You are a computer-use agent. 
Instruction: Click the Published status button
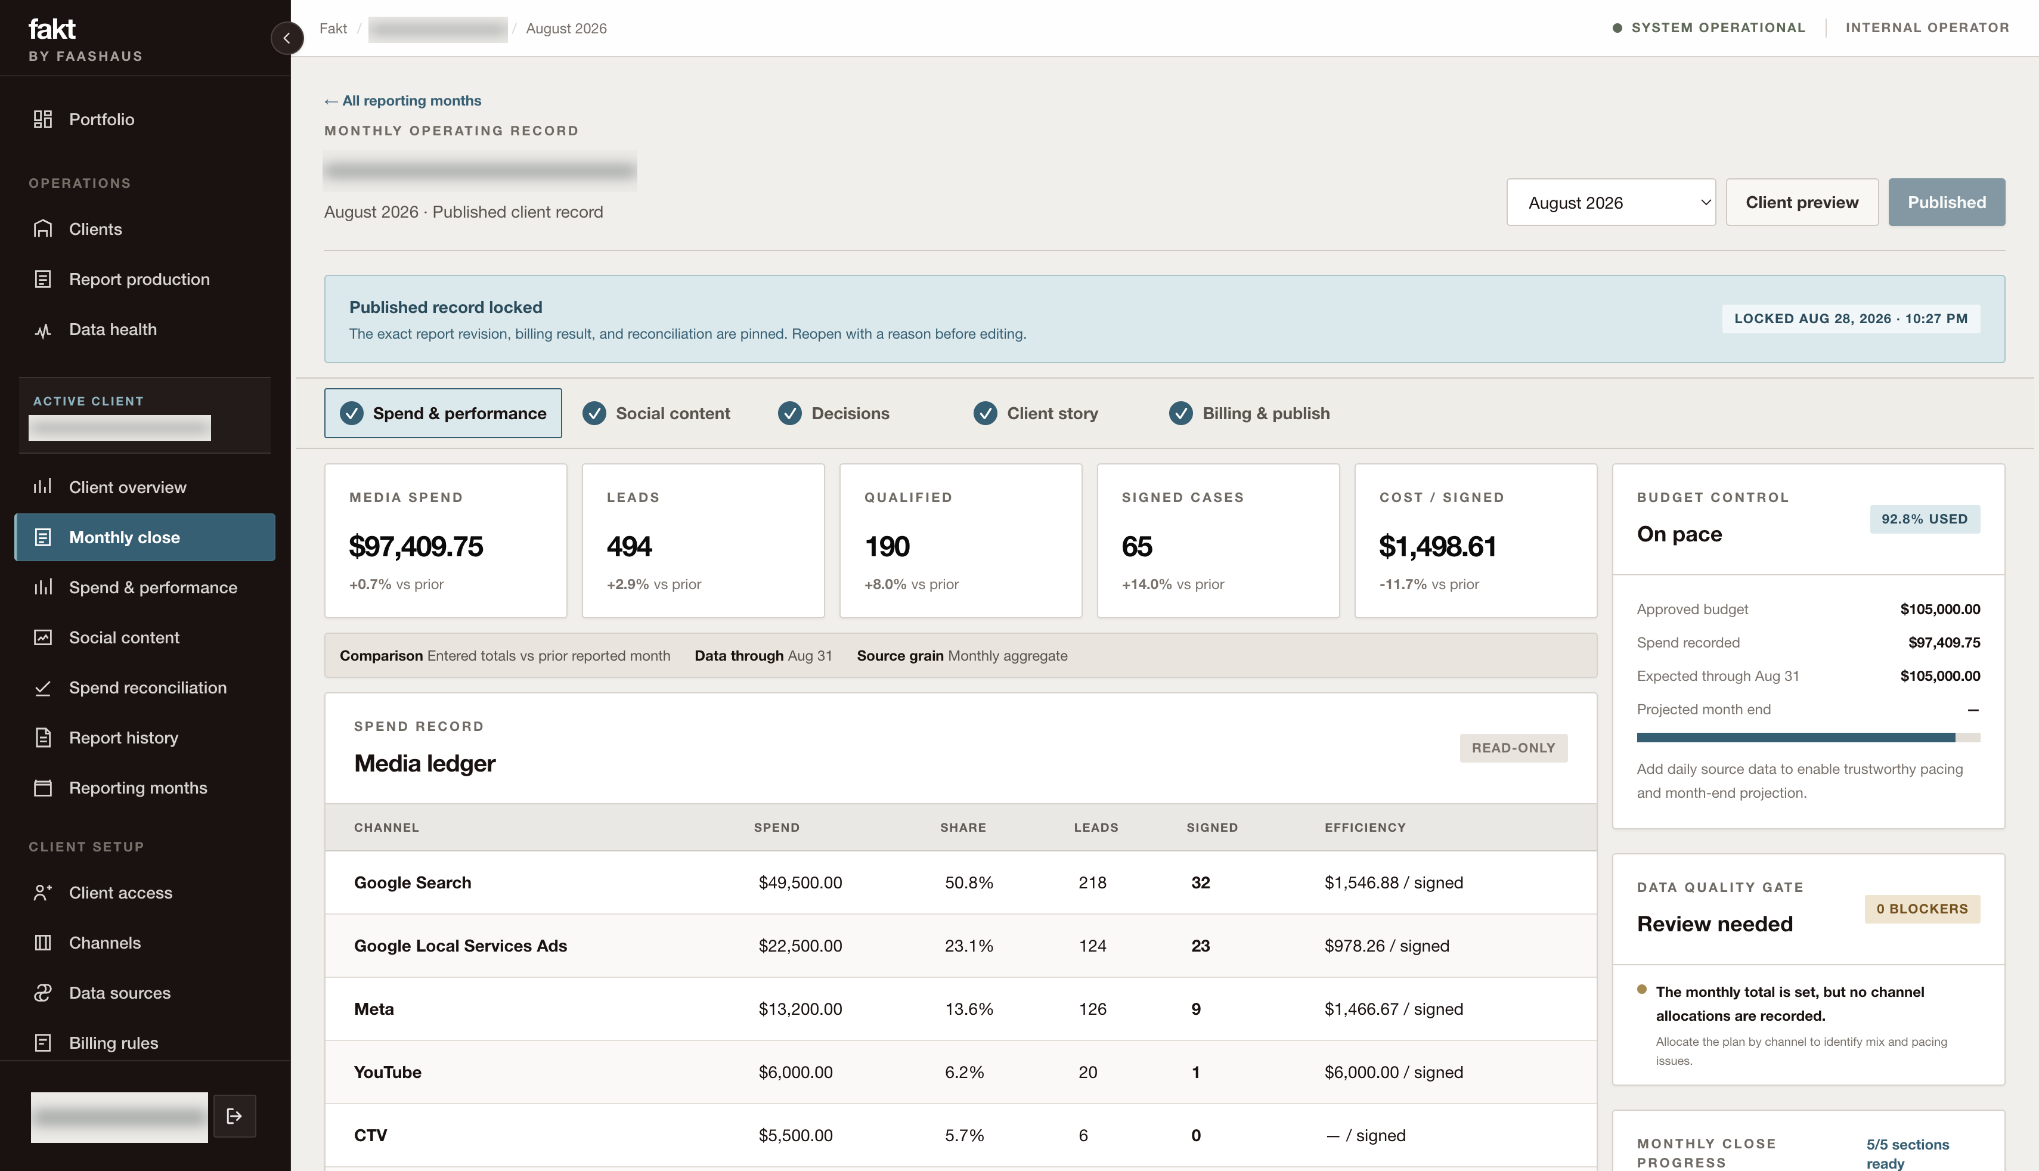[1947, 203]
